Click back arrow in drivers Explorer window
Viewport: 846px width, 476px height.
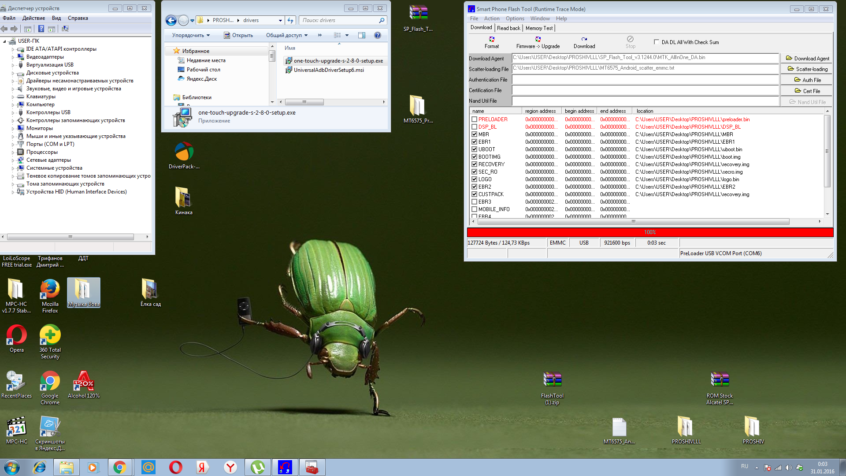point(171,20)
